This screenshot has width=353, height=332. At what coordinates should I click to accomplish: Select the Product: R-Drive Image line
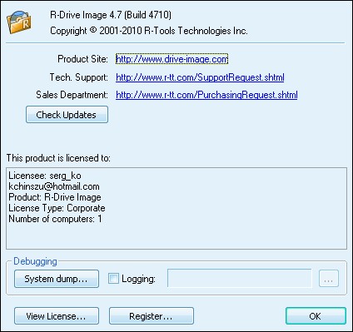click(x=55, y=197)
